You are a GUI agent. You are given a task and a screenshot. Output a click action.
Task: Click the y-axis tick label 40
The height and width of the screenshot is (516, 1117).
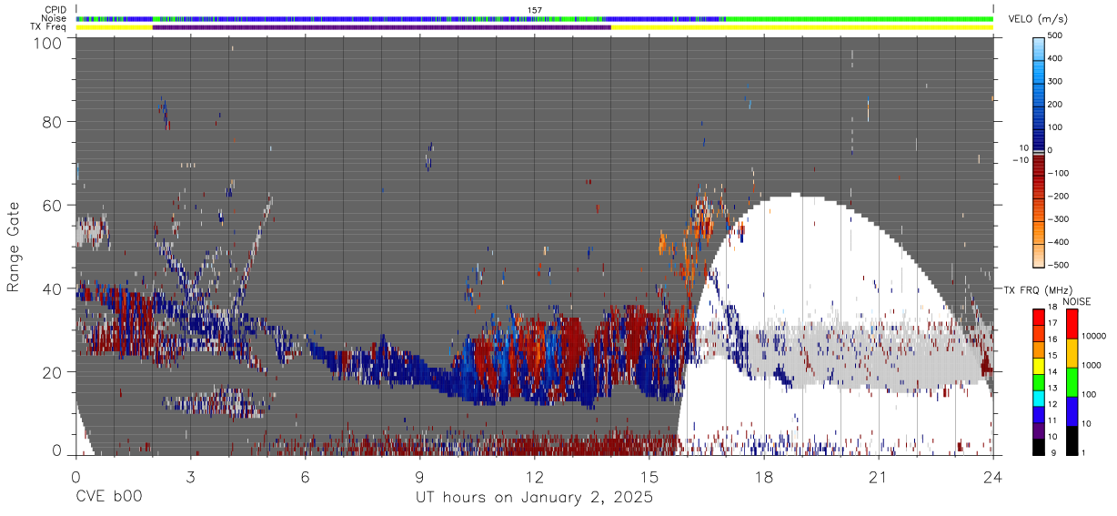click(x=53, y=288)
